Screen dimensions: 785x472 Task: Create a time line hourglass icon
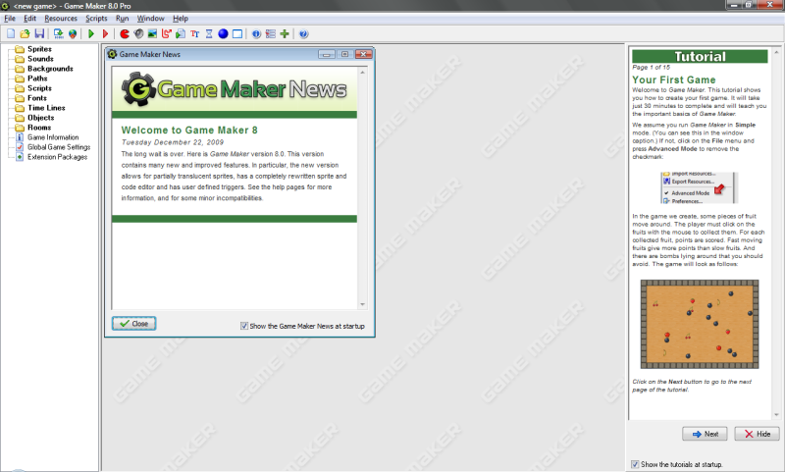(x=209, y=34)
